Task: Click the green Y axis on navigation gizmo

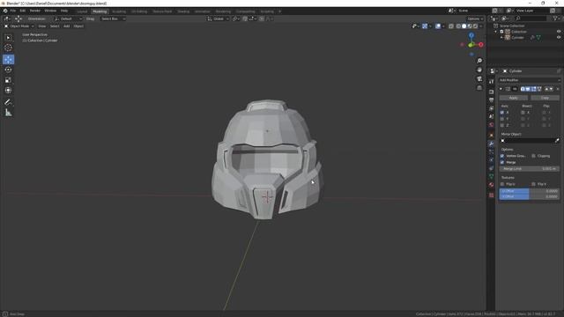Action: (x=471, y=45)
